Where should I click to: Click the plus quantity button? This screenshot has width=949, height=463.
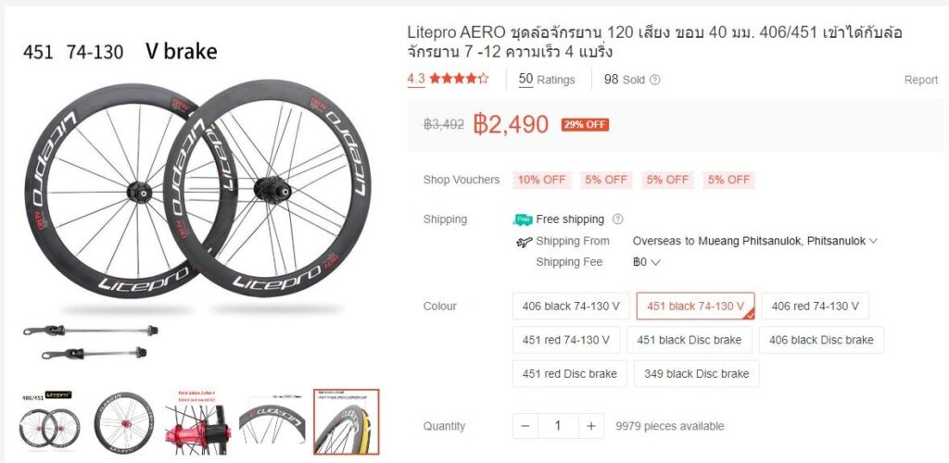click(590, 426)
